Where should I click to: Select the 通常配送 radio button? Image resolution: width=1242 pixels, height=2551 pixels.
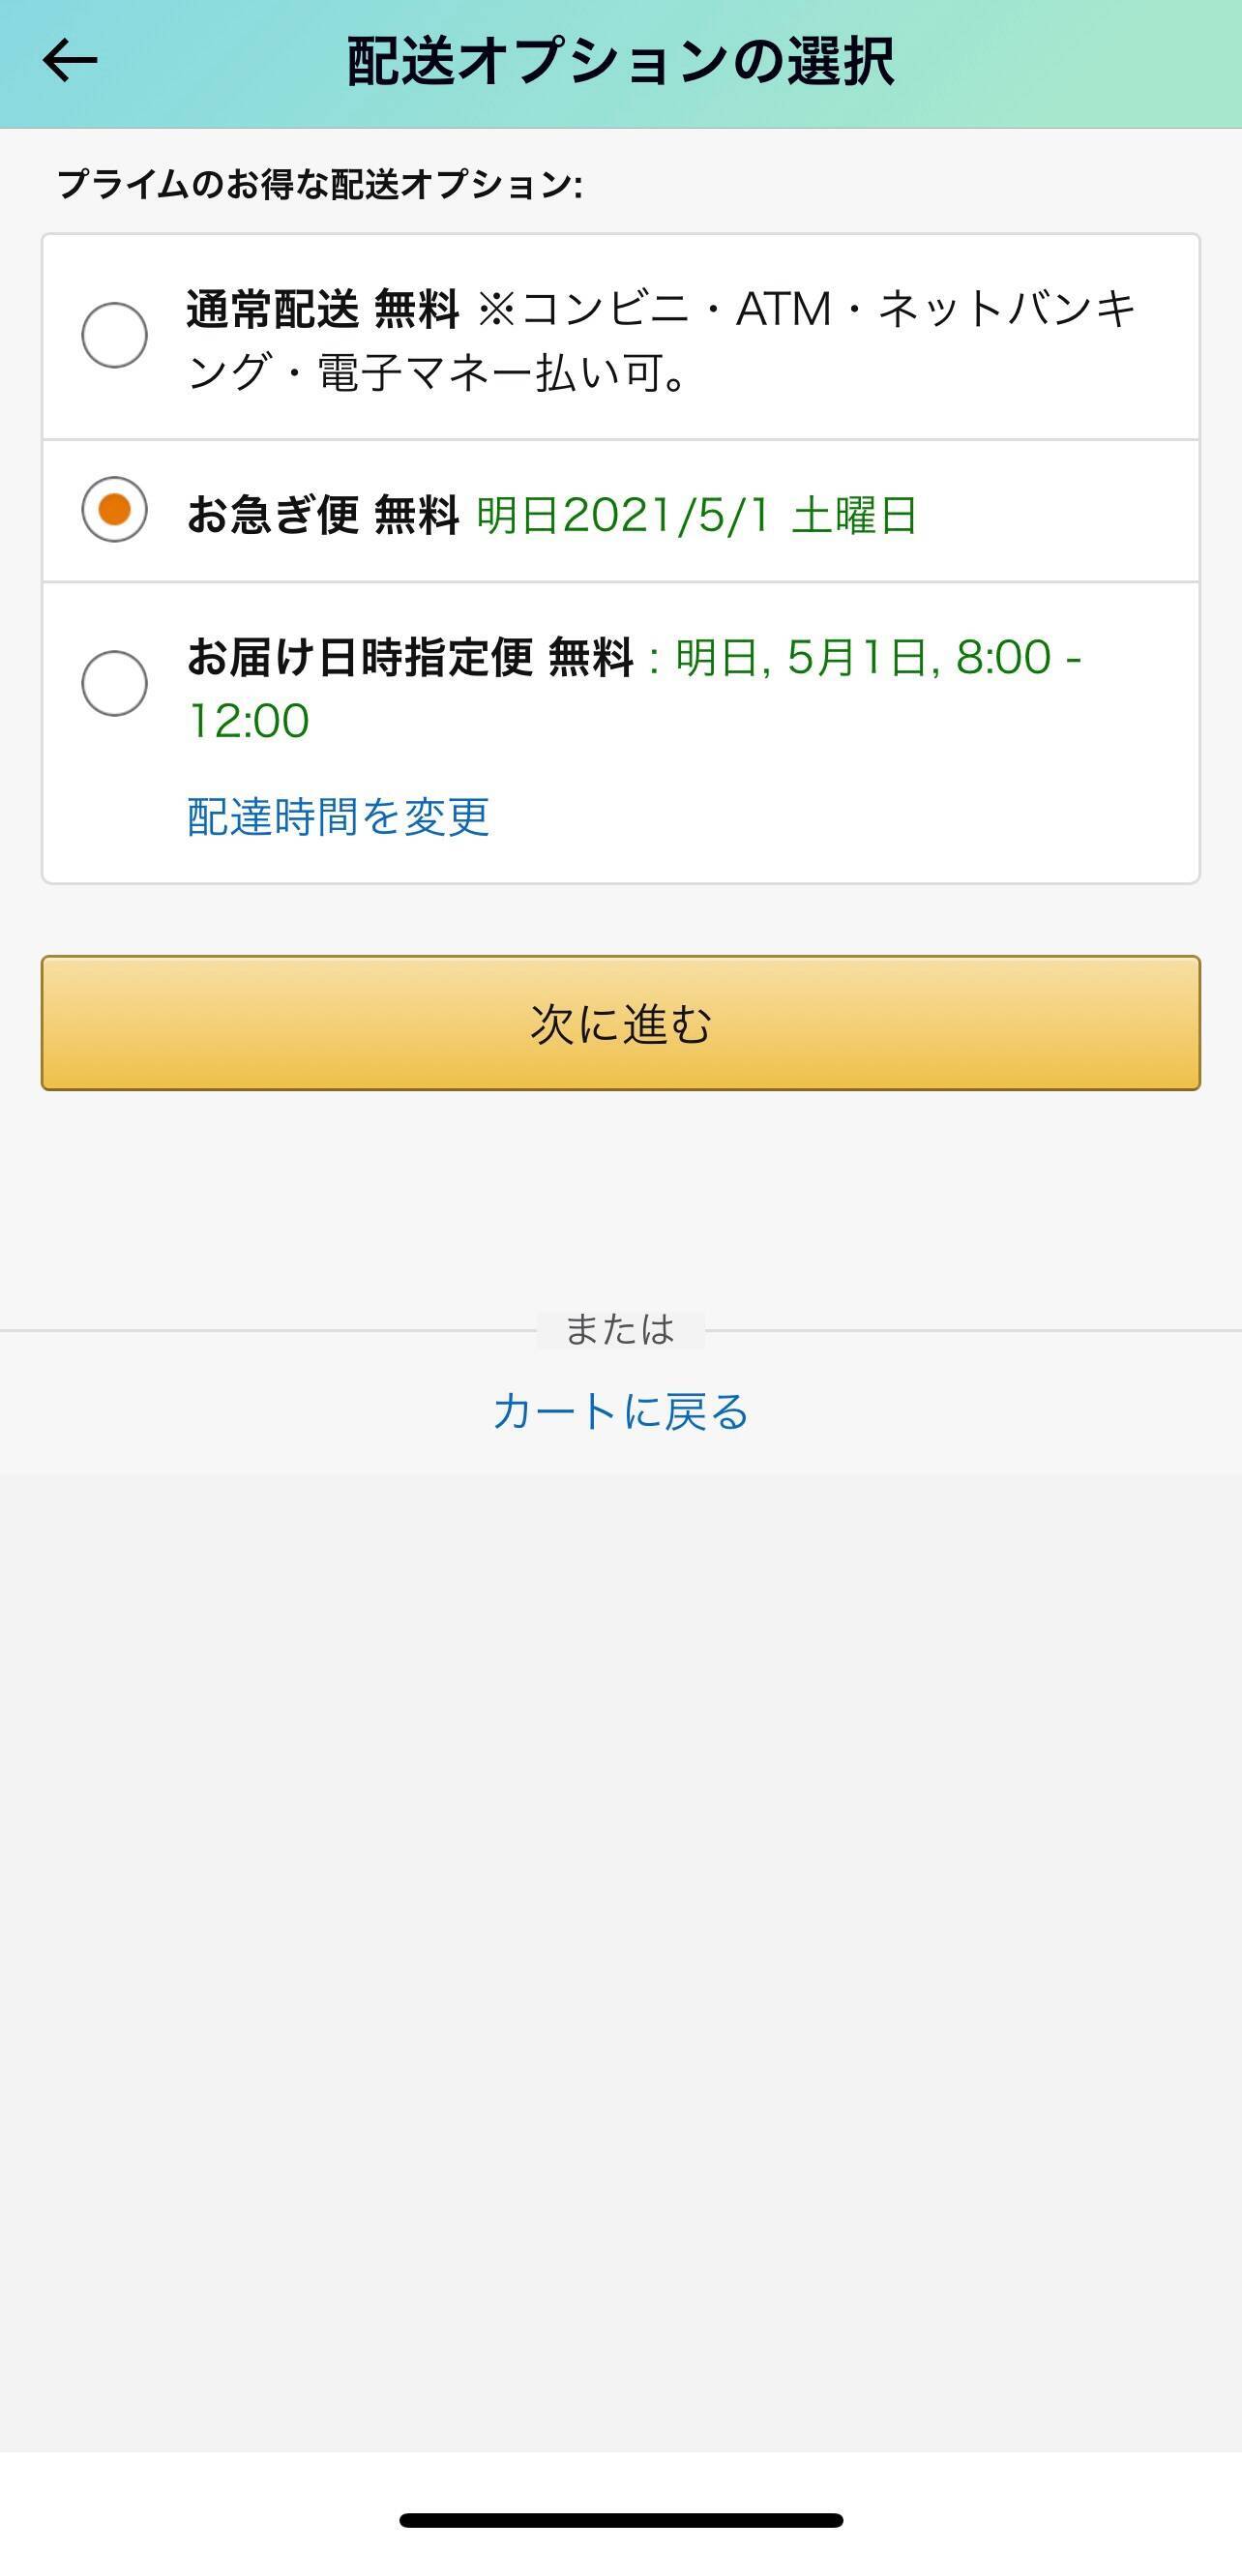click(x=115, y=335)
